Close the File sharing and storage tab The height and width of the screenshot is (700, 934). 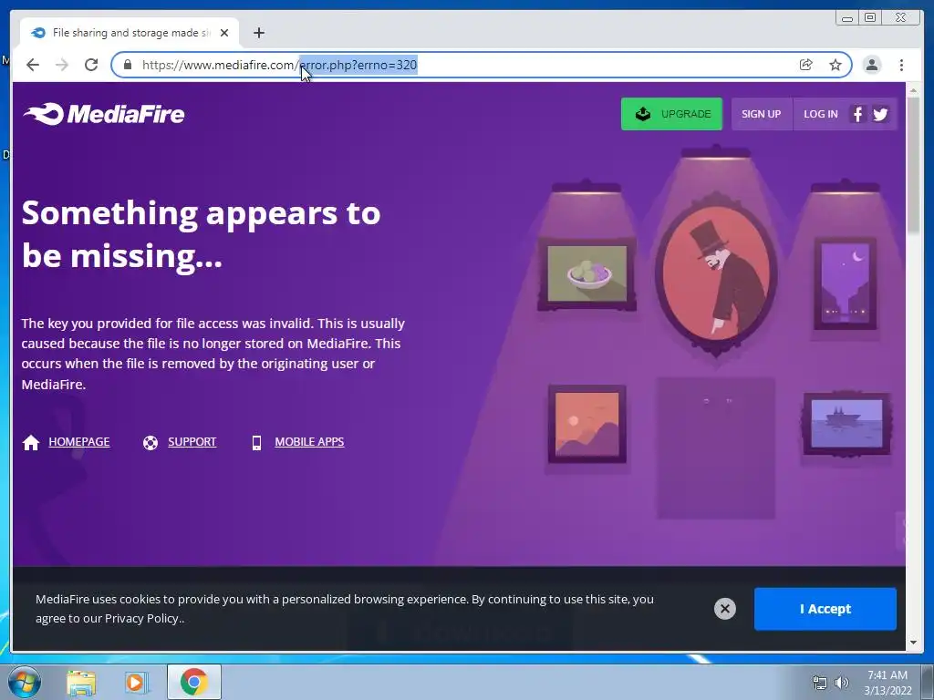(224, 33)
